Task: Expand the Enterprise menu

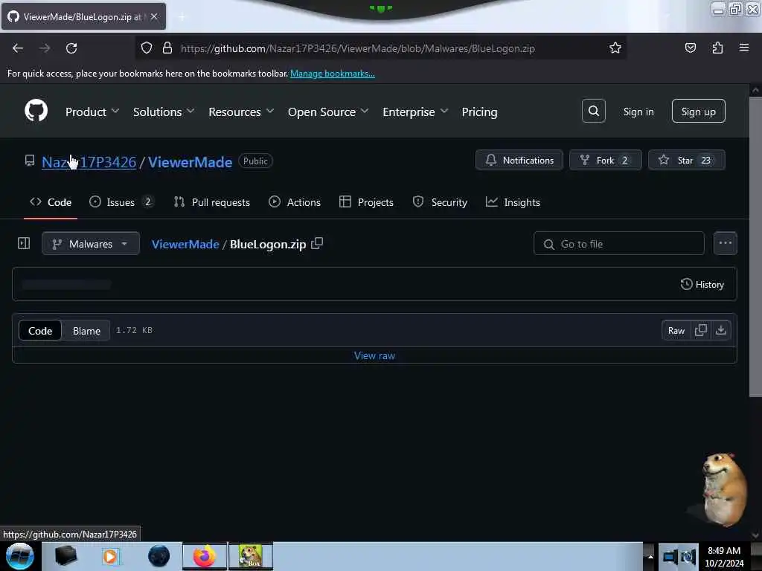Action: [x=415, y=112]
